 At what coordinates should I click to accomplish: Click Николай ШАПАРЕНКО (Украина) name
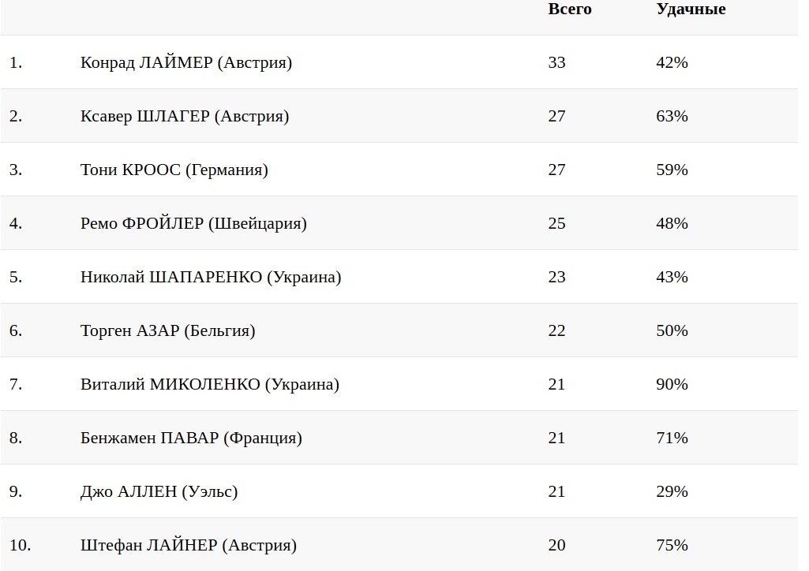(211, 277)
